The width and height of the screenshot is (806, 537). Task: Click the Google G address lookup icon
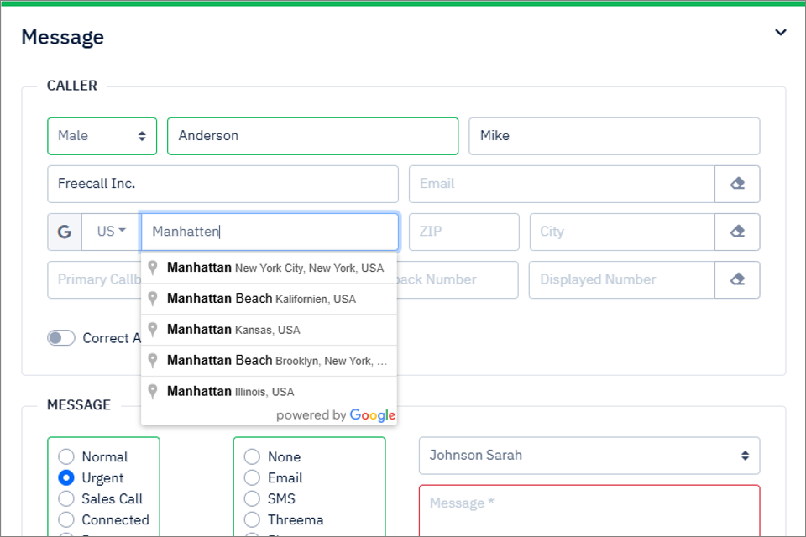[x=65, y=232]
